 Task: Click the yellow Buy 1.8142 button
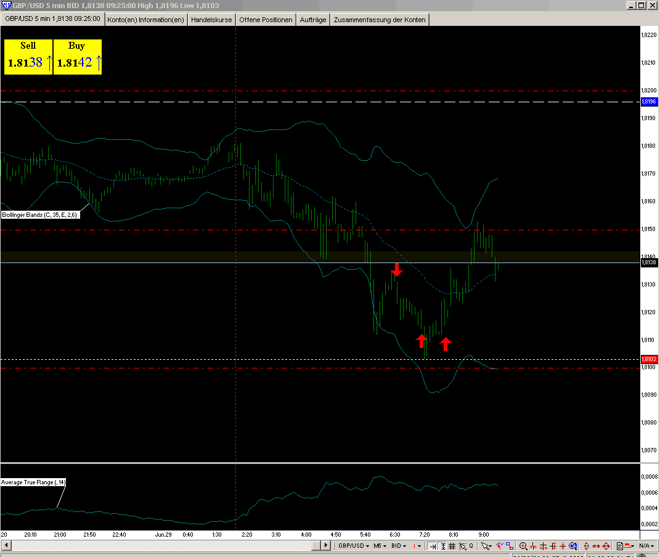78,57
